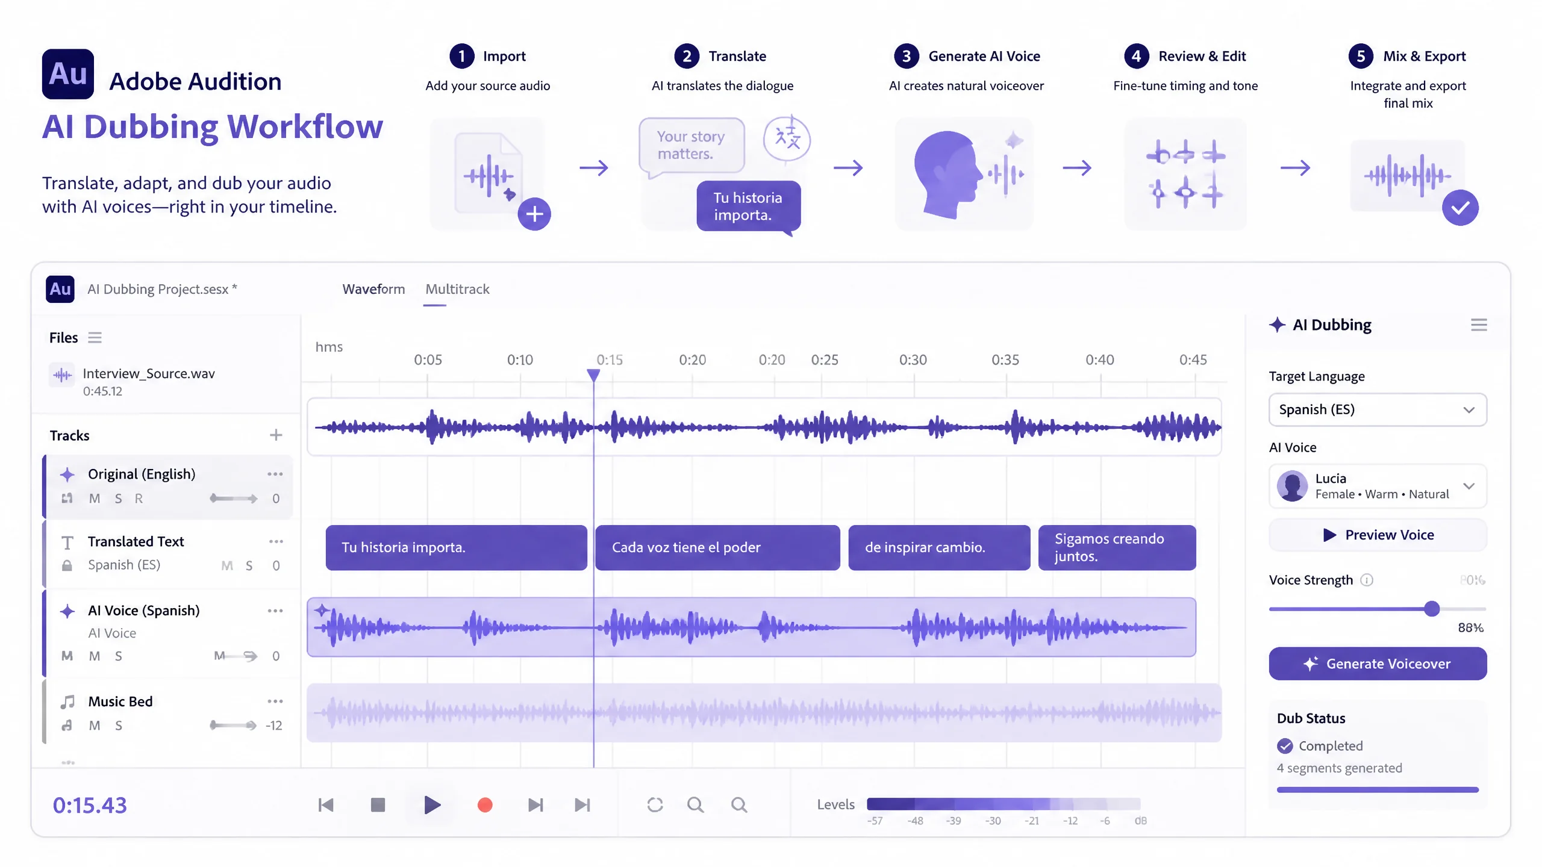Click the large Adobe Audition logo in the header
This screenshot has width=1542, height=867.
tap(68, 73)
